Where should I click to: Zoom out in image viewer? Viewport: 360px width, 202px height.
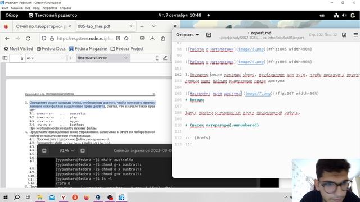click(x=44, y=150)
